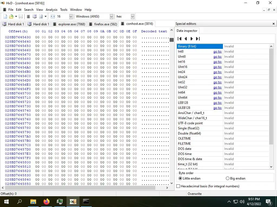Select the Binary (8 bit) row

[223, 46]
